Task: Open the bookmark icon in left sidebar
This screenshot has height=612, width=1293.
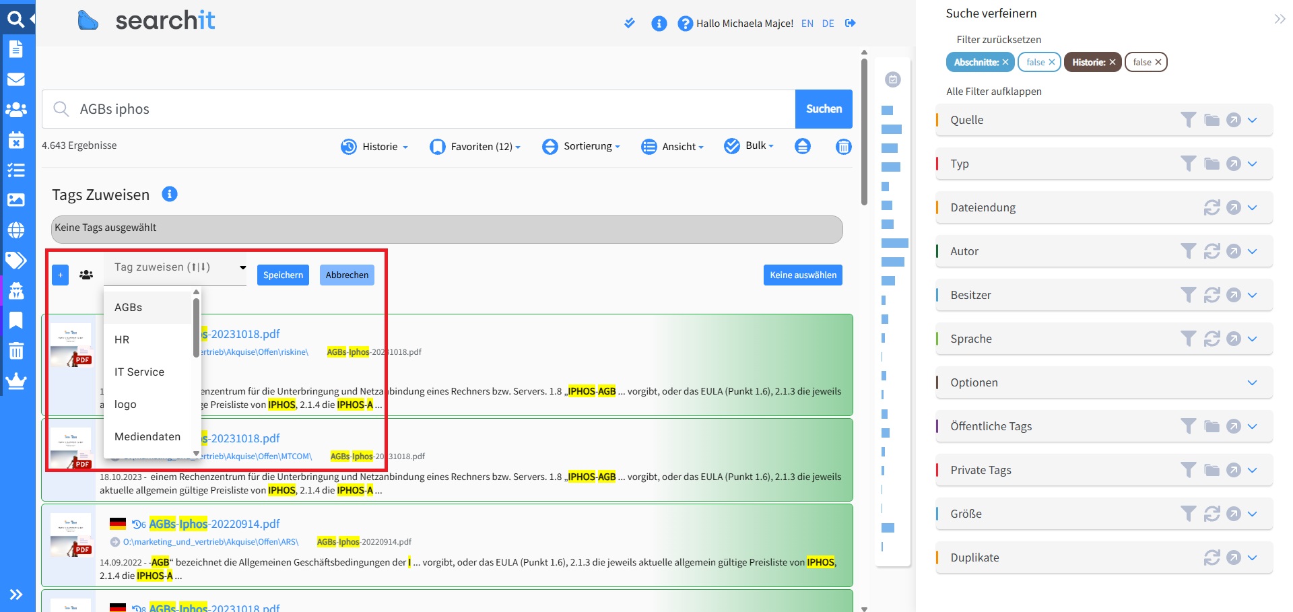Action: [x=16, y=320]
